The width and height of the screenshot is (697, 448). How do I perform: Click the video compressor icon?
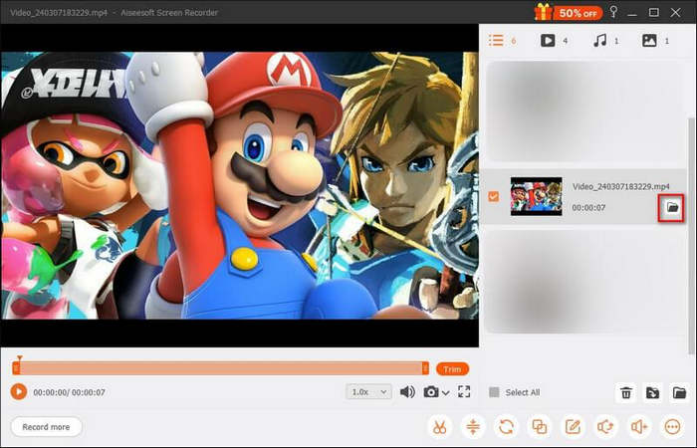(x=472, y=427)
